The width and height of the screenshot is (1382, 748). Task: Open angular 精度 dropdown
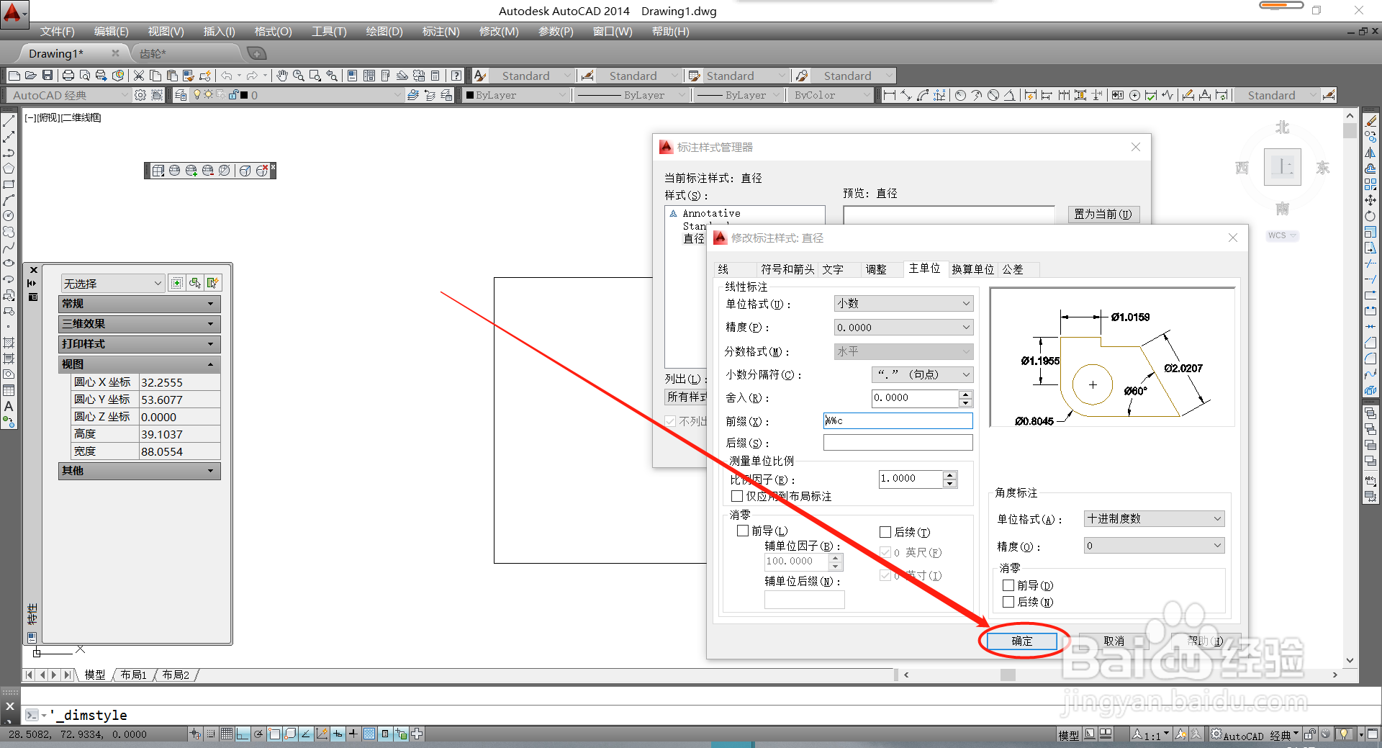1154,546
